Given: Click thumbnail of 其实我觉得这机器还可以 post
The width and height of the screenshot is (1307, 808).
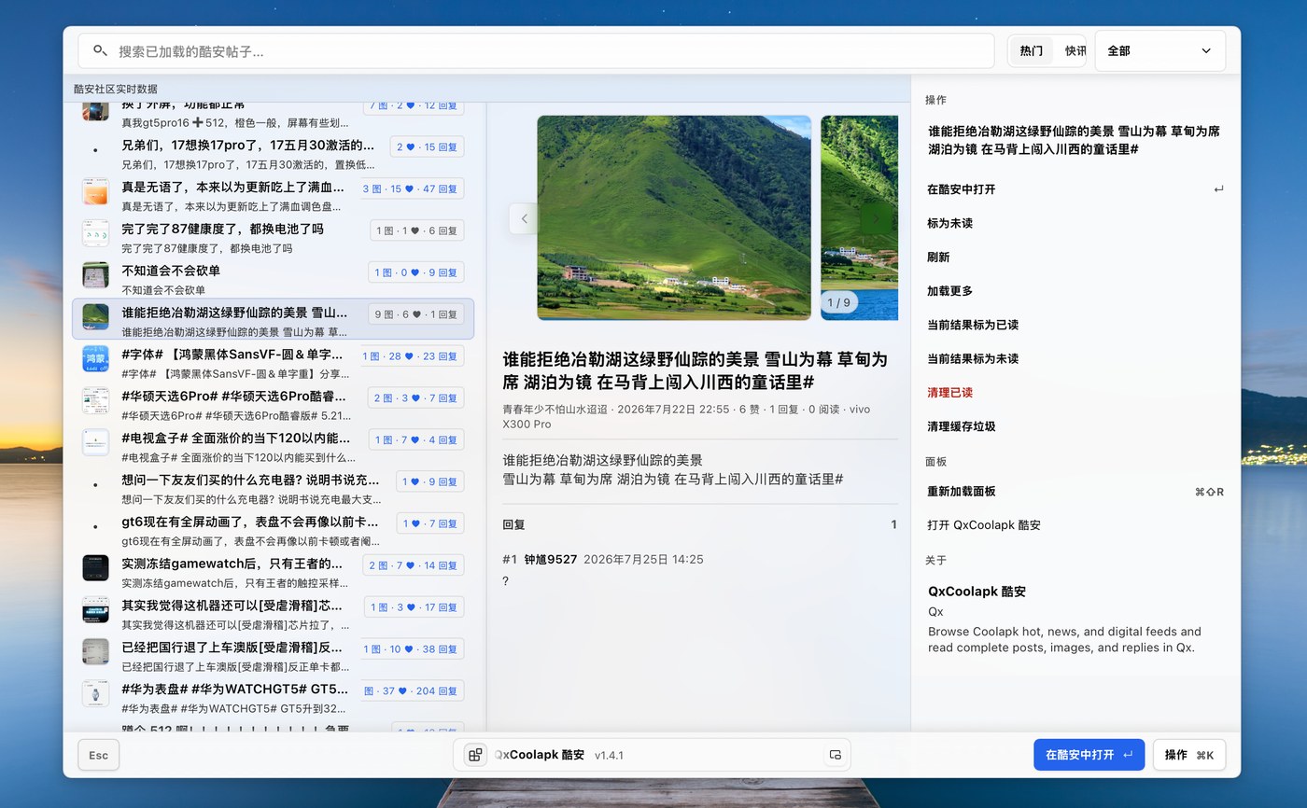Looking at the screenshot, I should pyautogui.click(x=95, y=609).
